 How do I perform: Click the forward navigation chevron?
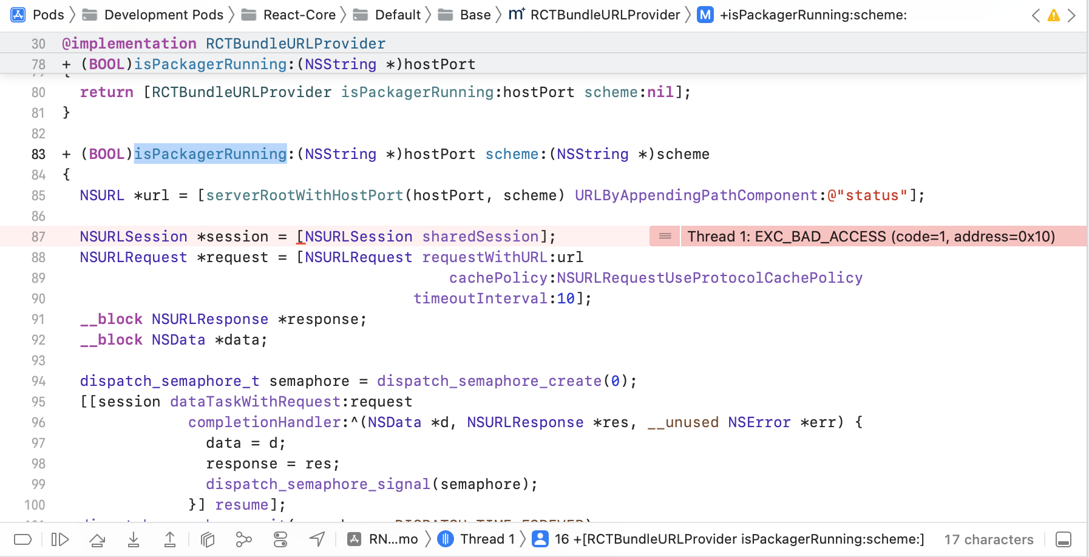point(1073,15)
